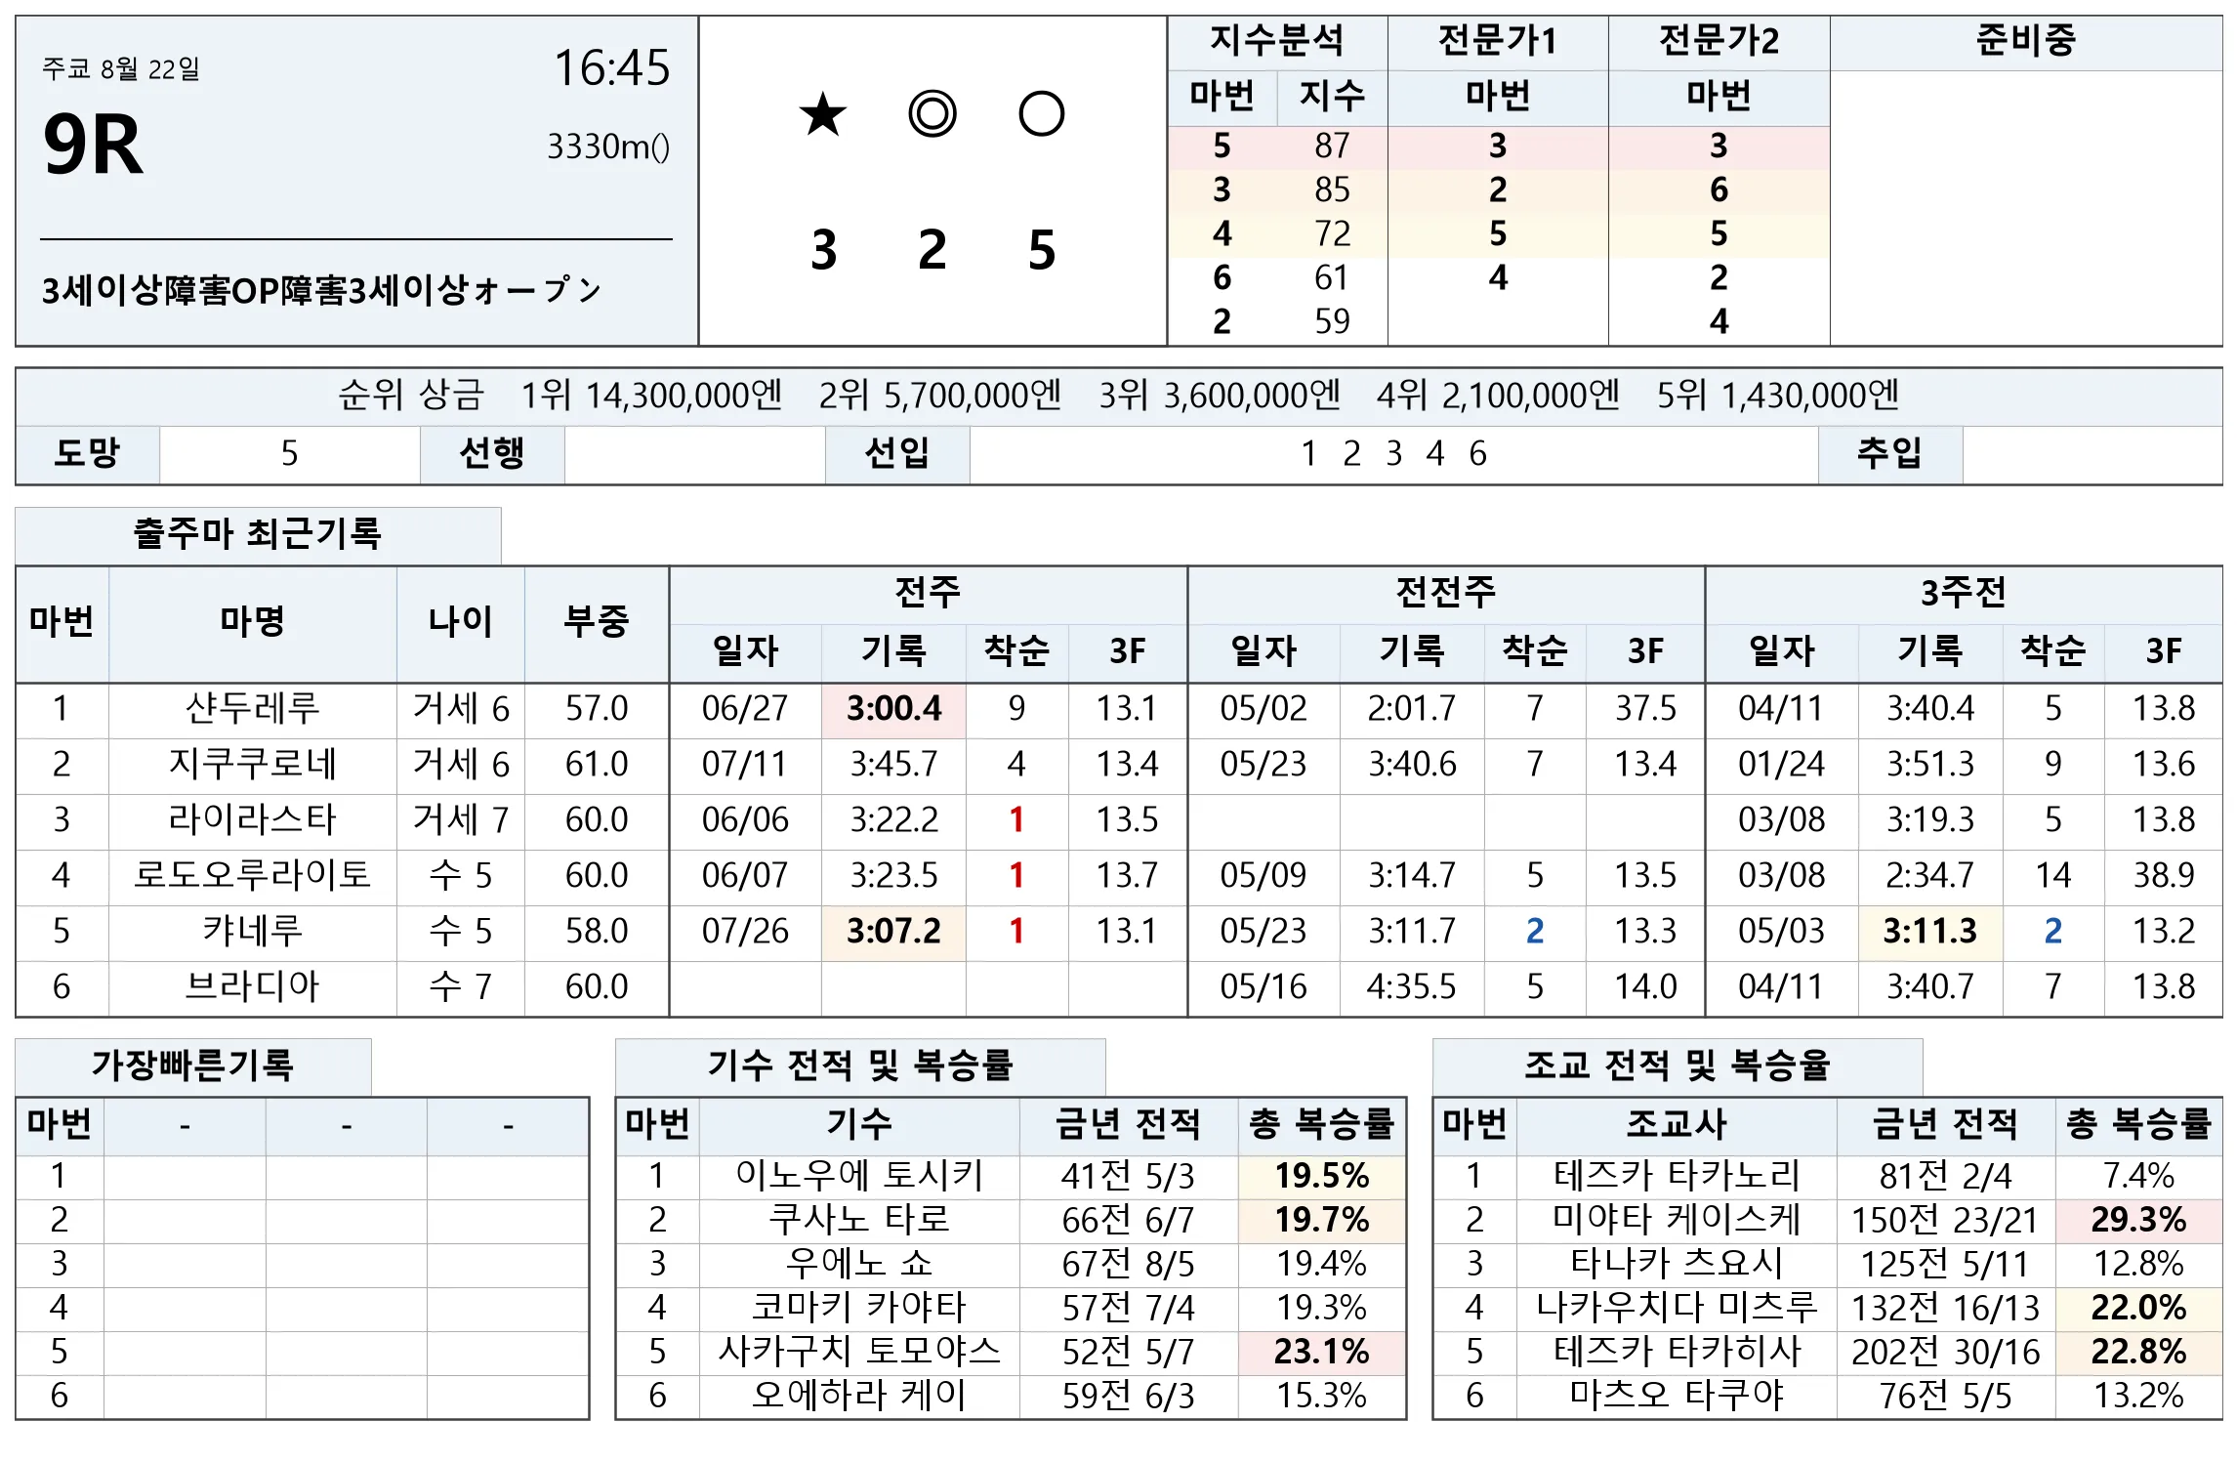Click jockey name 사카구치 토모야스
This screenshot has width=2237, height=1463.
pos(859,1352)
